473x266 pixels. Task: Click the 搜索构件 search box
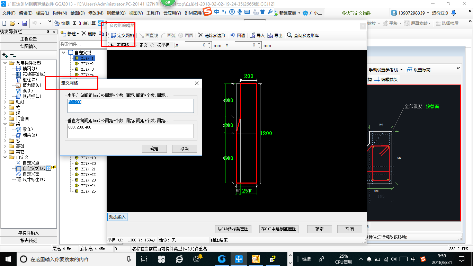(x=83, y=44)
